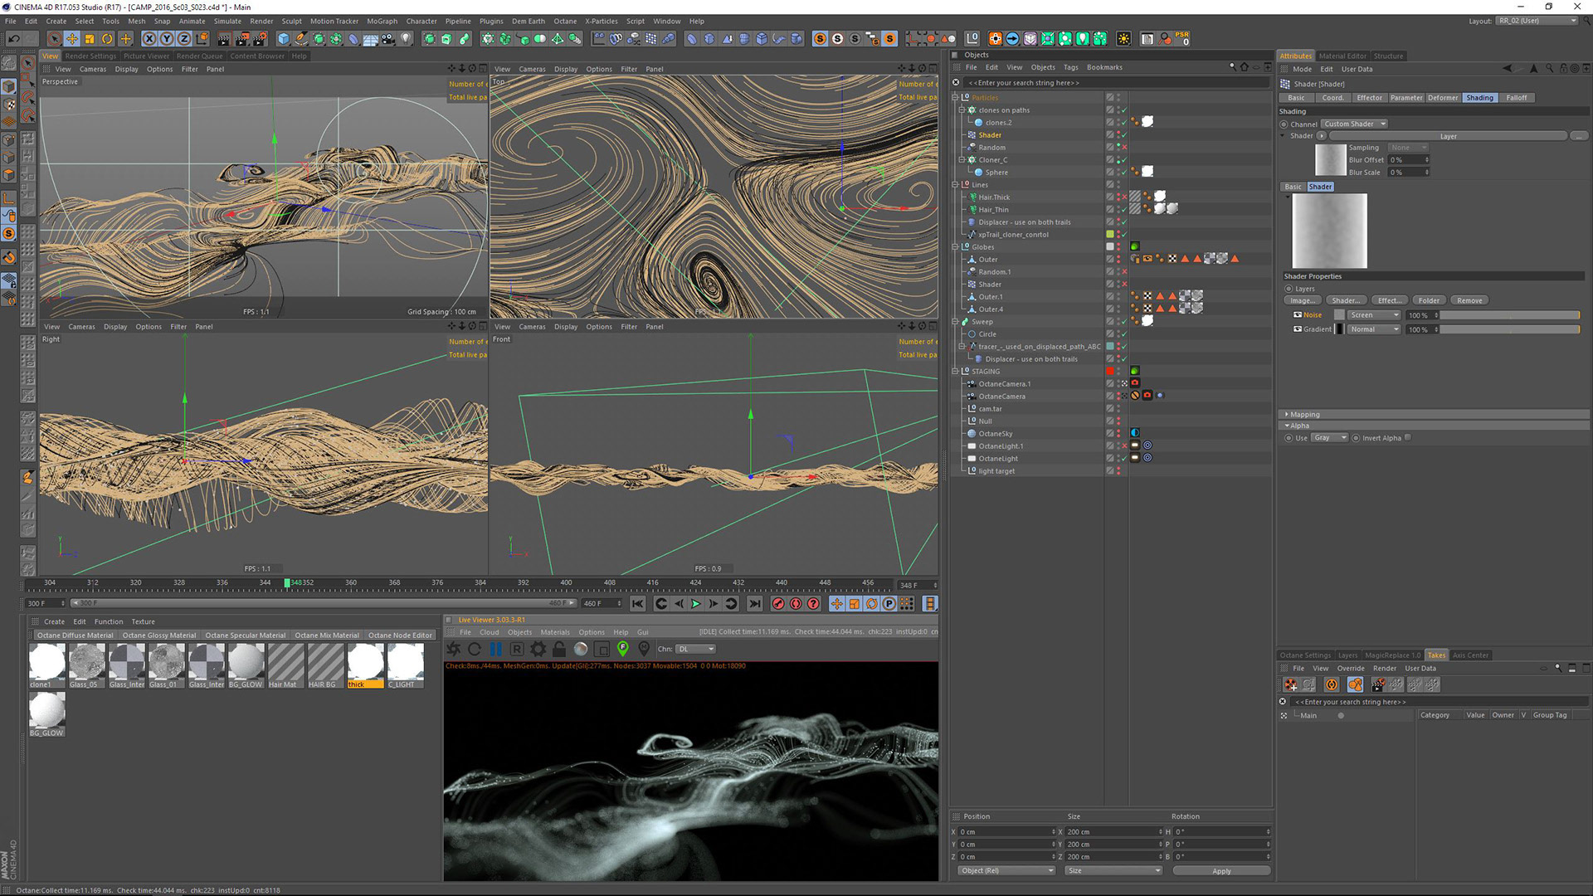Open Noise layer blend mode Screen dropdown
This screenshot has width=1593, height=896.
(1374, 315)
